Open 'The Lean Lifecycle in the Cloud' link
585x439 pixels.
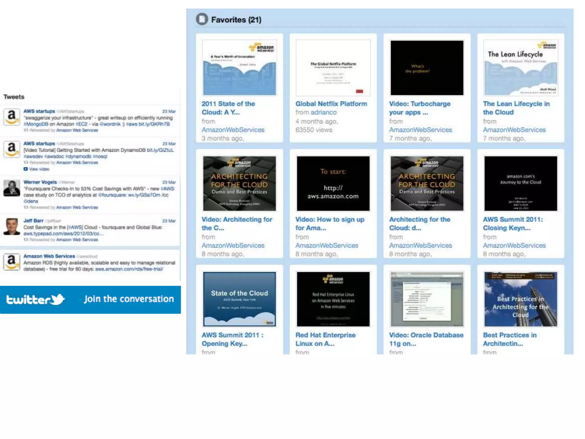point(516,108)
